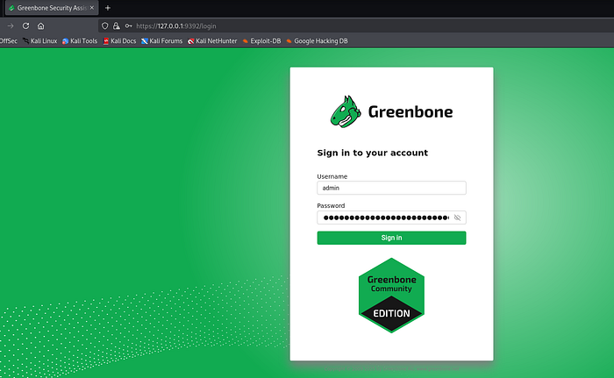
Task: Click the Greenbone Community Edition badge
Action: click(391, 296)
